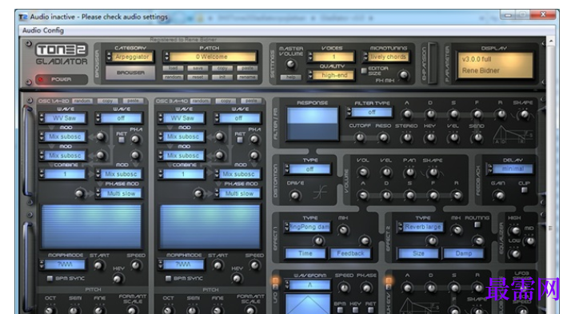Click the patch random button

pos(173,77)
